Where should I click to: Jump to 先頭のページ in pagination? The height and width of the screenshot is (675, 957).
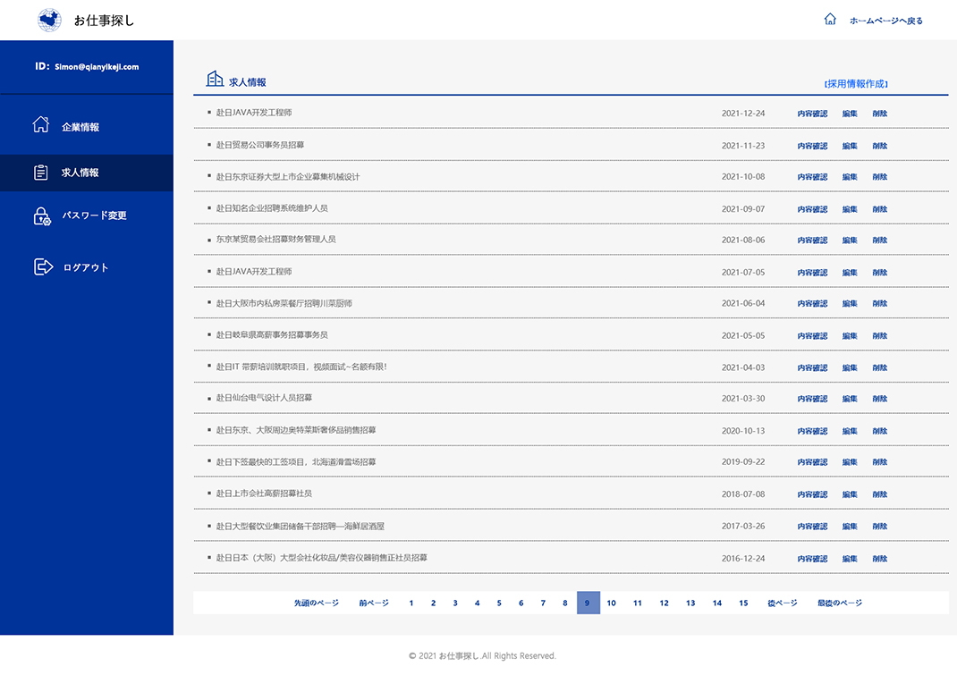pyautogui.click(x=317, y=603)
